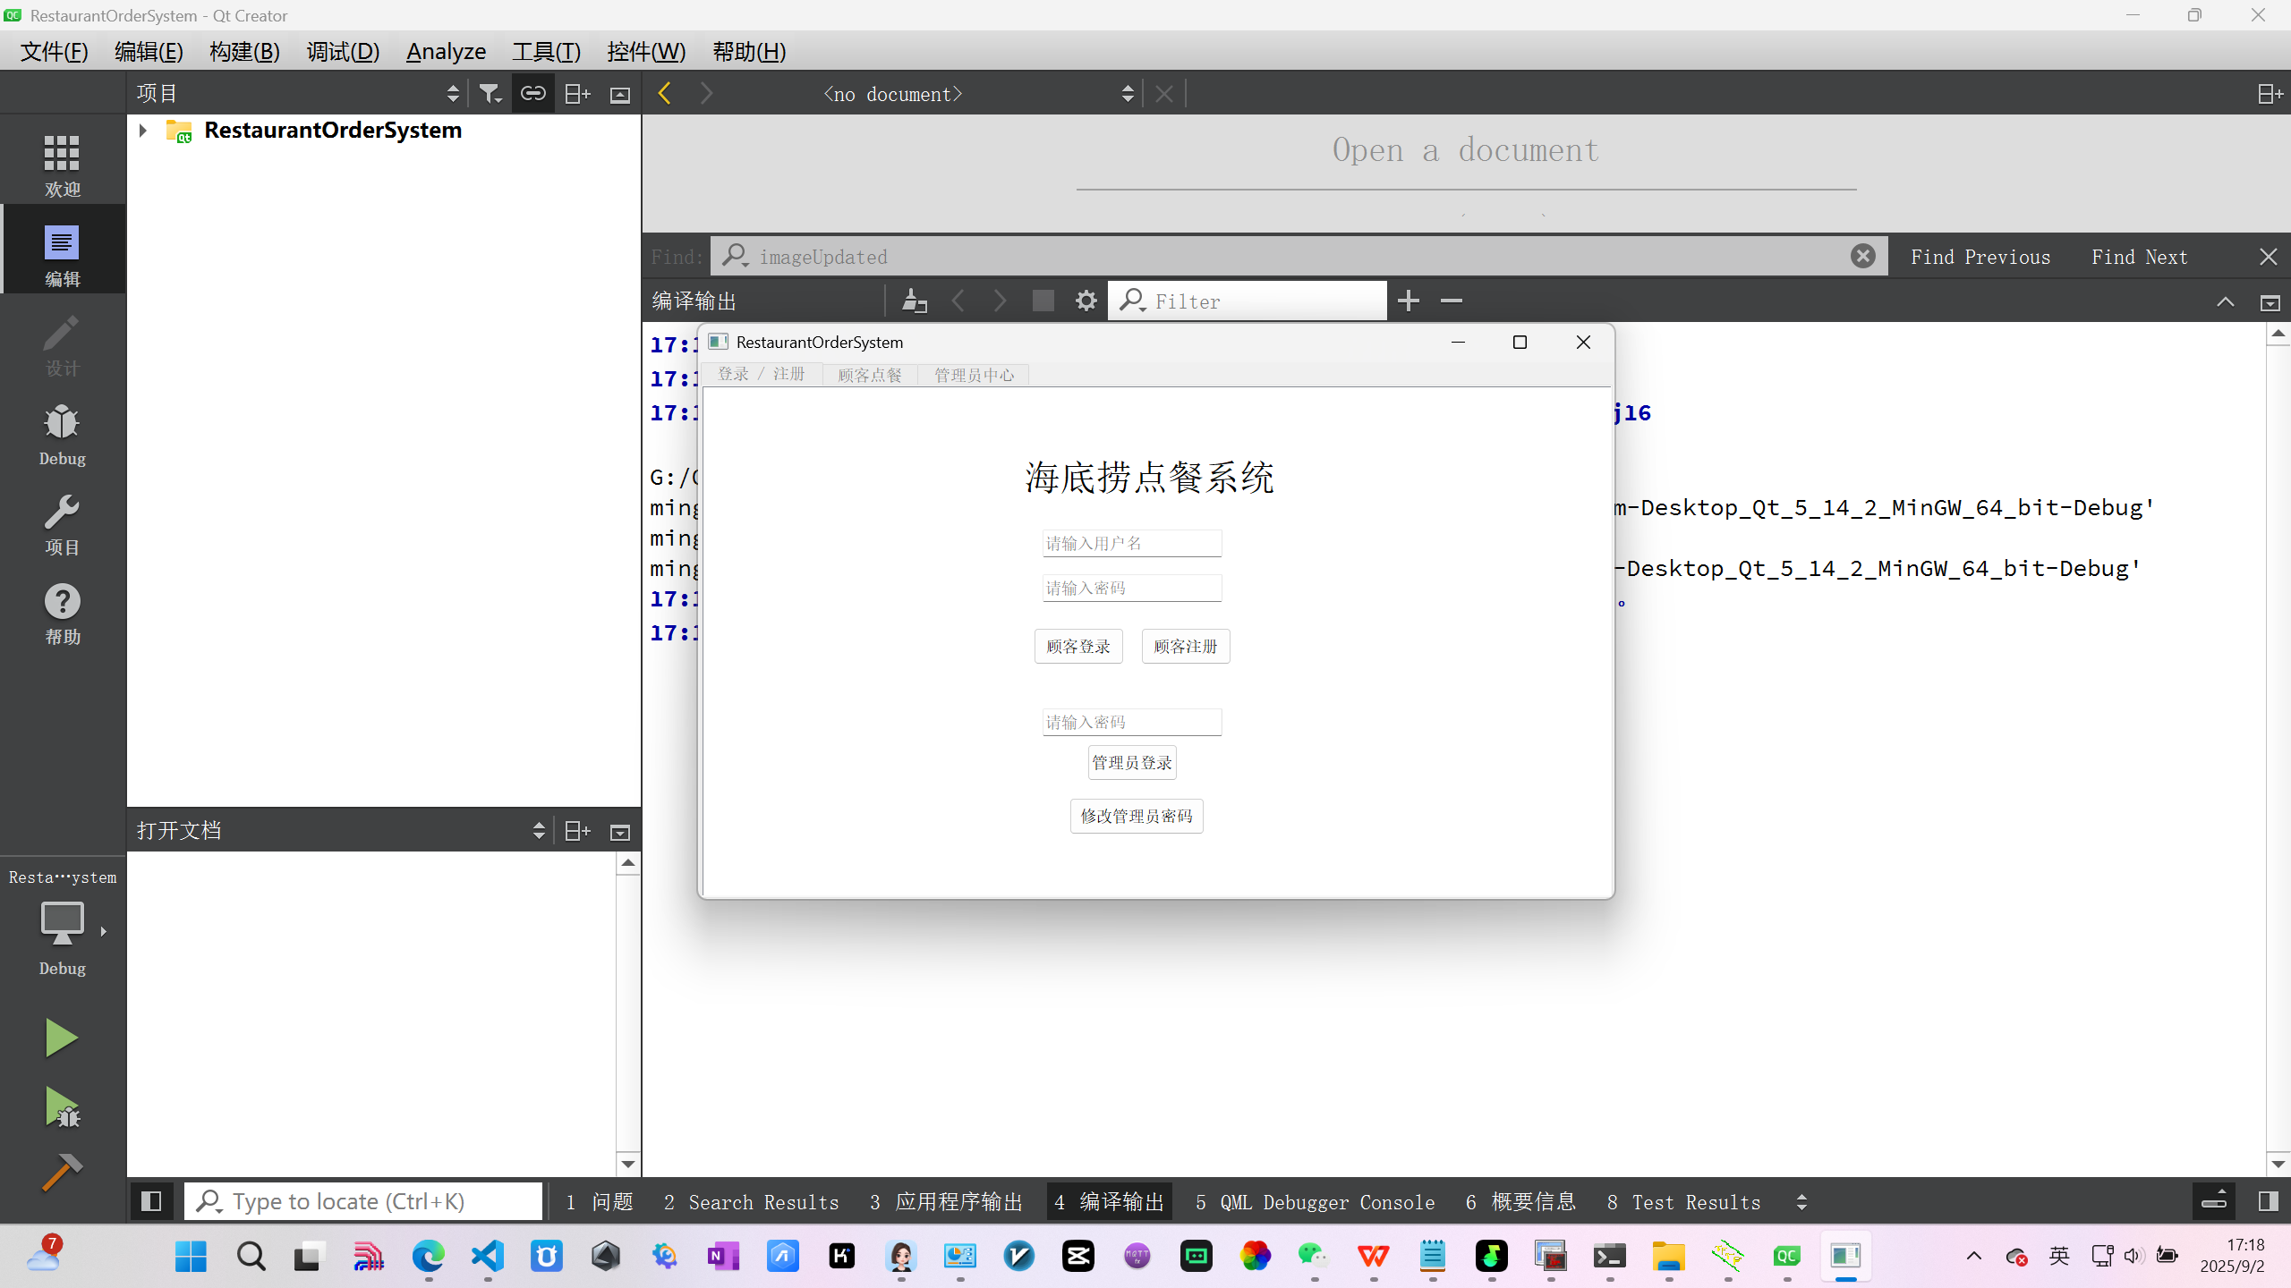This screenshot has height=1288, width=2291.
Task: Click filter tree icon in project panel
Action: click(490, 93)
